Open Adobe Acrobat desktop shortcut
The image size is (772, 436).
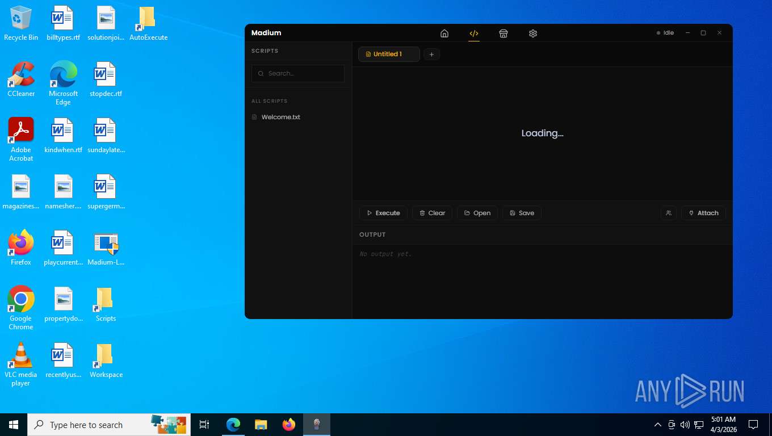(21, 140)
